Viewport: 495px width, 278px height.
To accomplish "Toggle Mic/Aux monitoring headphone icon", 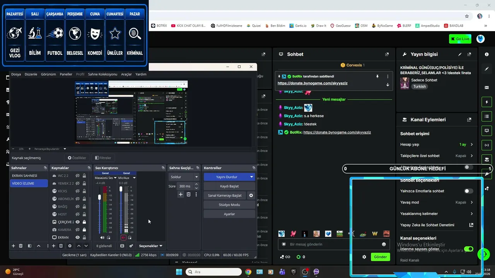I will coord(130,238).
